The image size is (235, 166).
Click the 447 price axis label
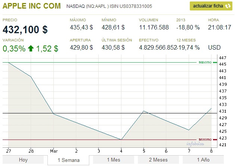click(x=223, y=58)
